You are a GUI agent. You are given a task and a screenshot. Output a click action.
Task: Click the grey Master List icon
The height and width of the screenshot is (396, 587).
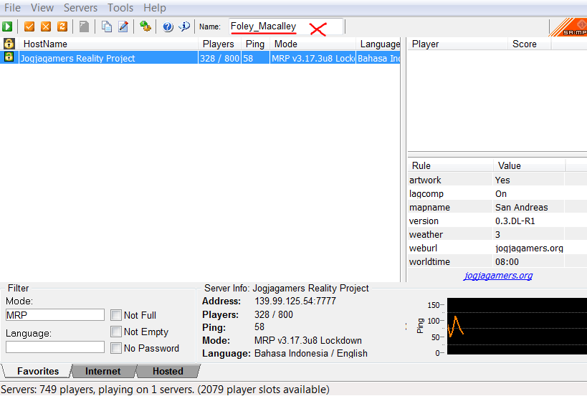click(x=85, y=26)
